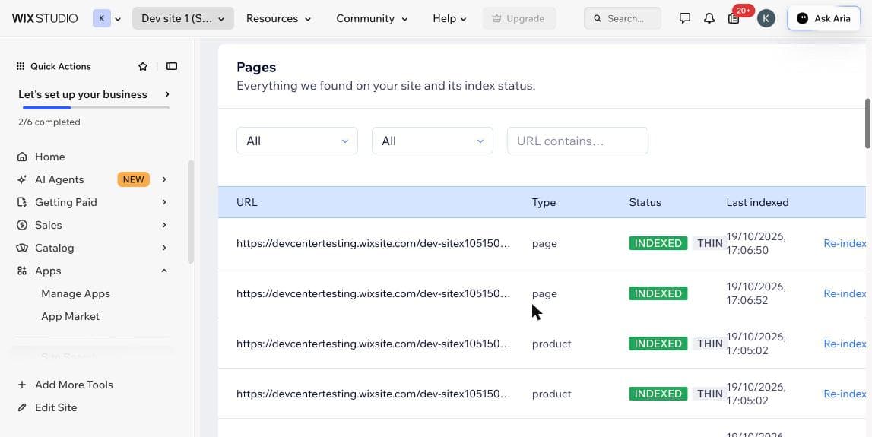Click the Apps icon

(22, 271)
